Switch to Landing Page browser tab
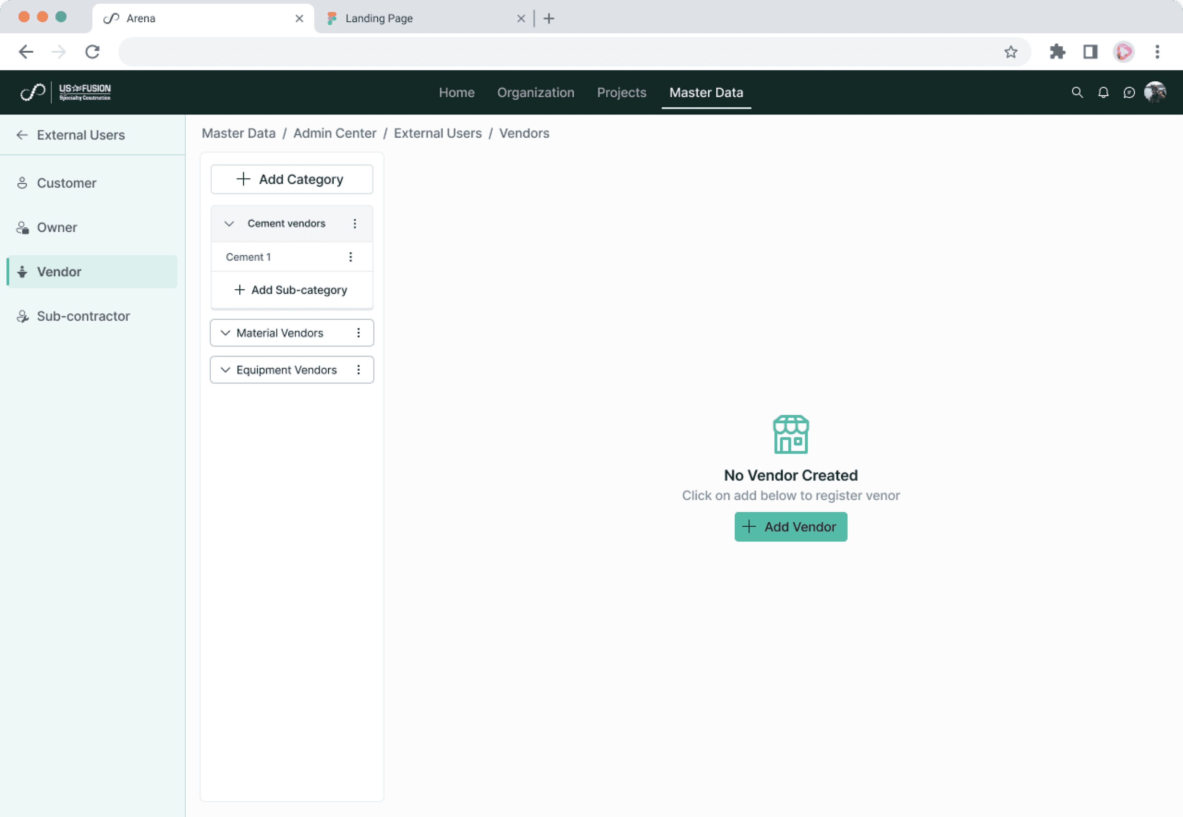The height and width of the screenshot is (817, 1183). [x=379, y=18]
